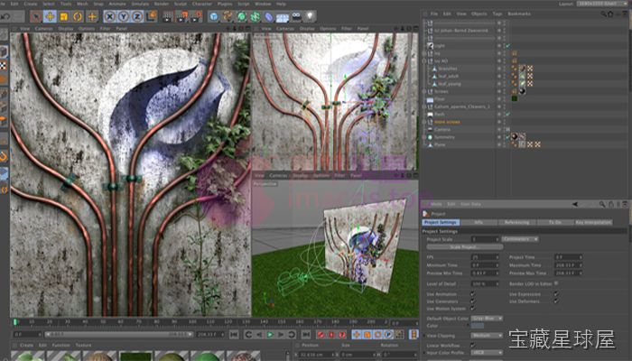Viewport: 632px width, 361px height.
Task: Open the View Clipping dropdown
Action: 487,335
